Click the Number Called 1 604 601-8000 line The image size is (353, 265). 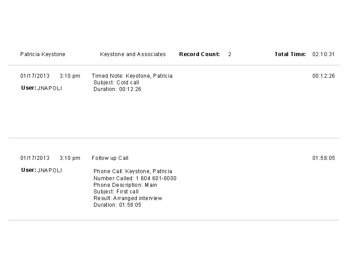[135, 178]
